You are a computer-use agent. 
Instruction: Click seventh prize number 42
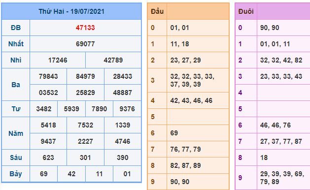(71, 174)
